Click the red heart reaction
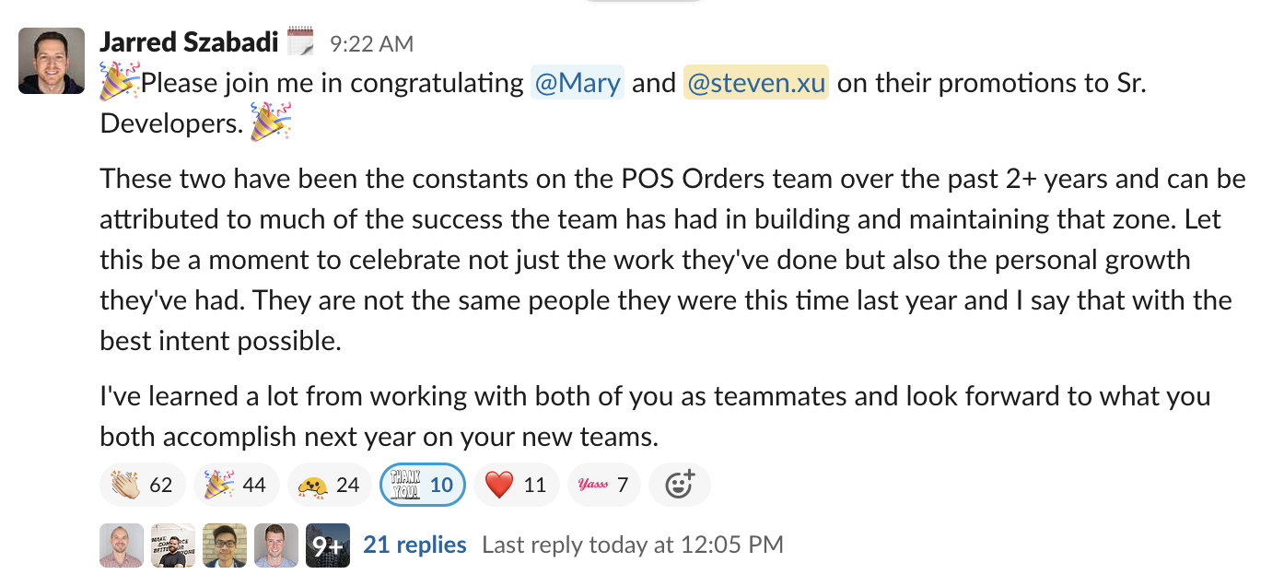1284x586 pixels. click(x=516, y=485)
